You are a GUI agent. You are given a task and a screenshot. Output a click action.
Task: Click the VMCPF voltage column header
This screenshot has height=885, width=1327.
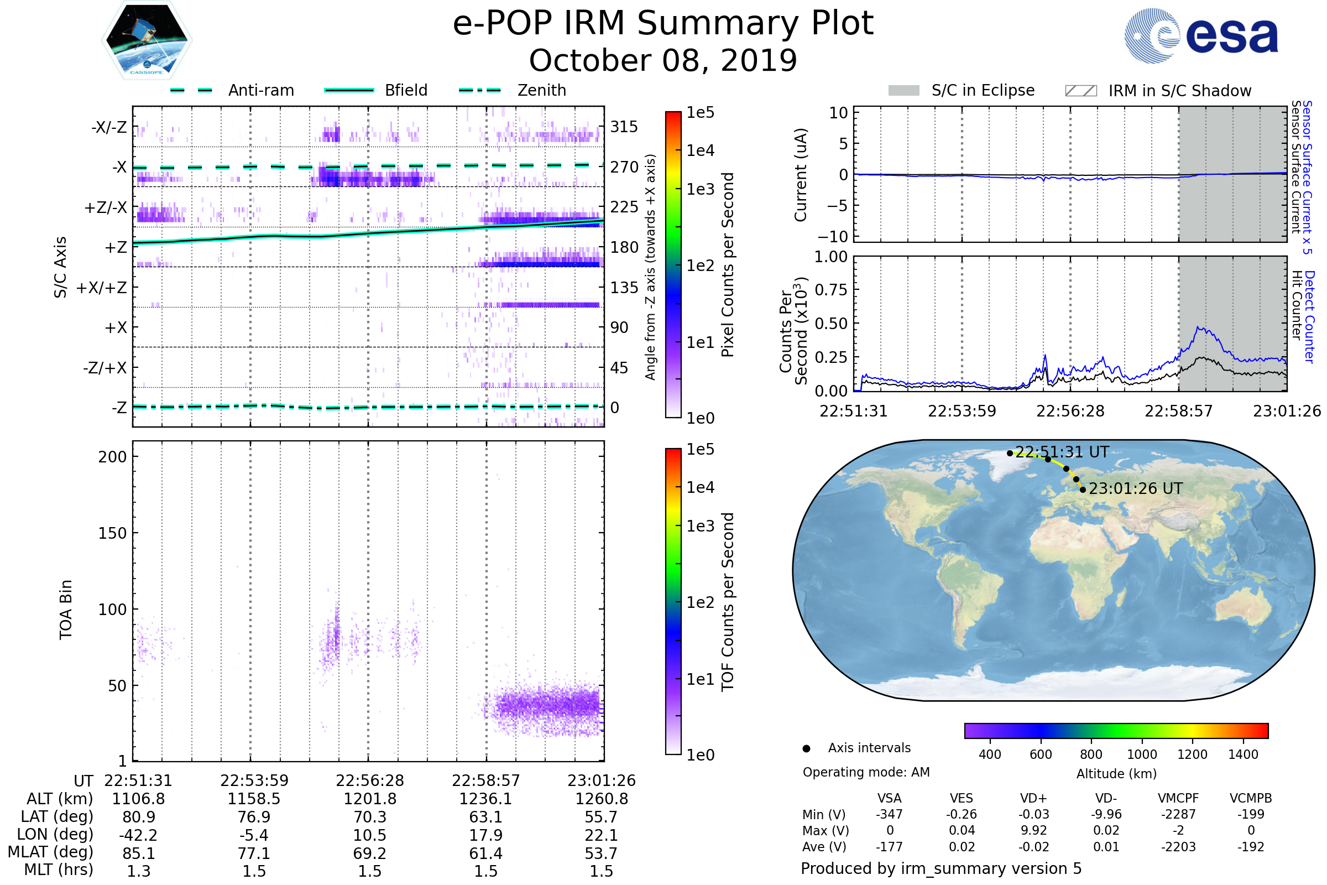point(1178,799)
